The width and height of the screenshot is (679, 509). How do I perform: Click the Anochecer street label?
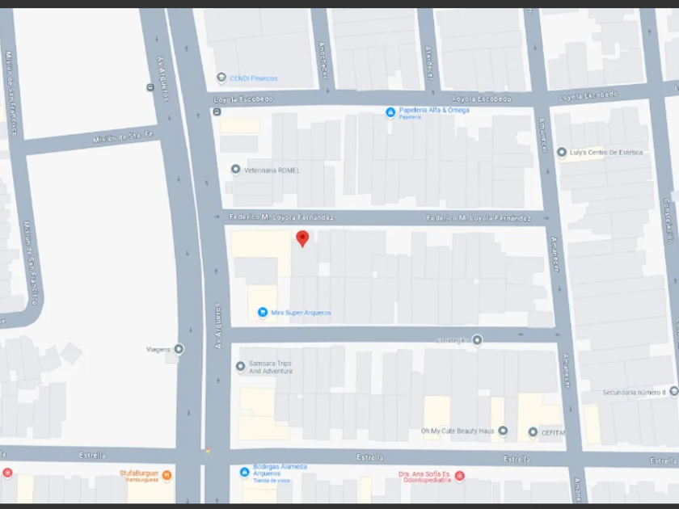[323, 60]
